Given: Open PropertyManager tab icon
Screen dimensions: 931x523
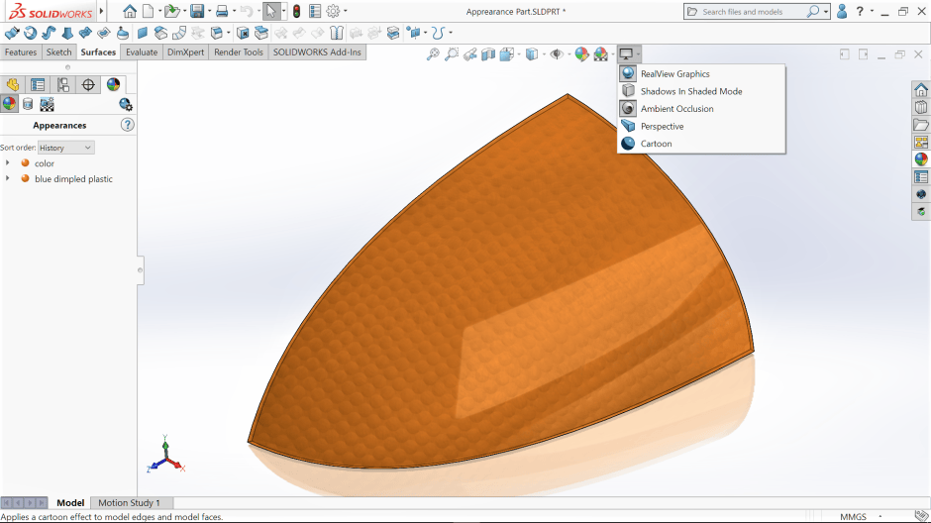Looking at the screenshot, I should (38, 85).
